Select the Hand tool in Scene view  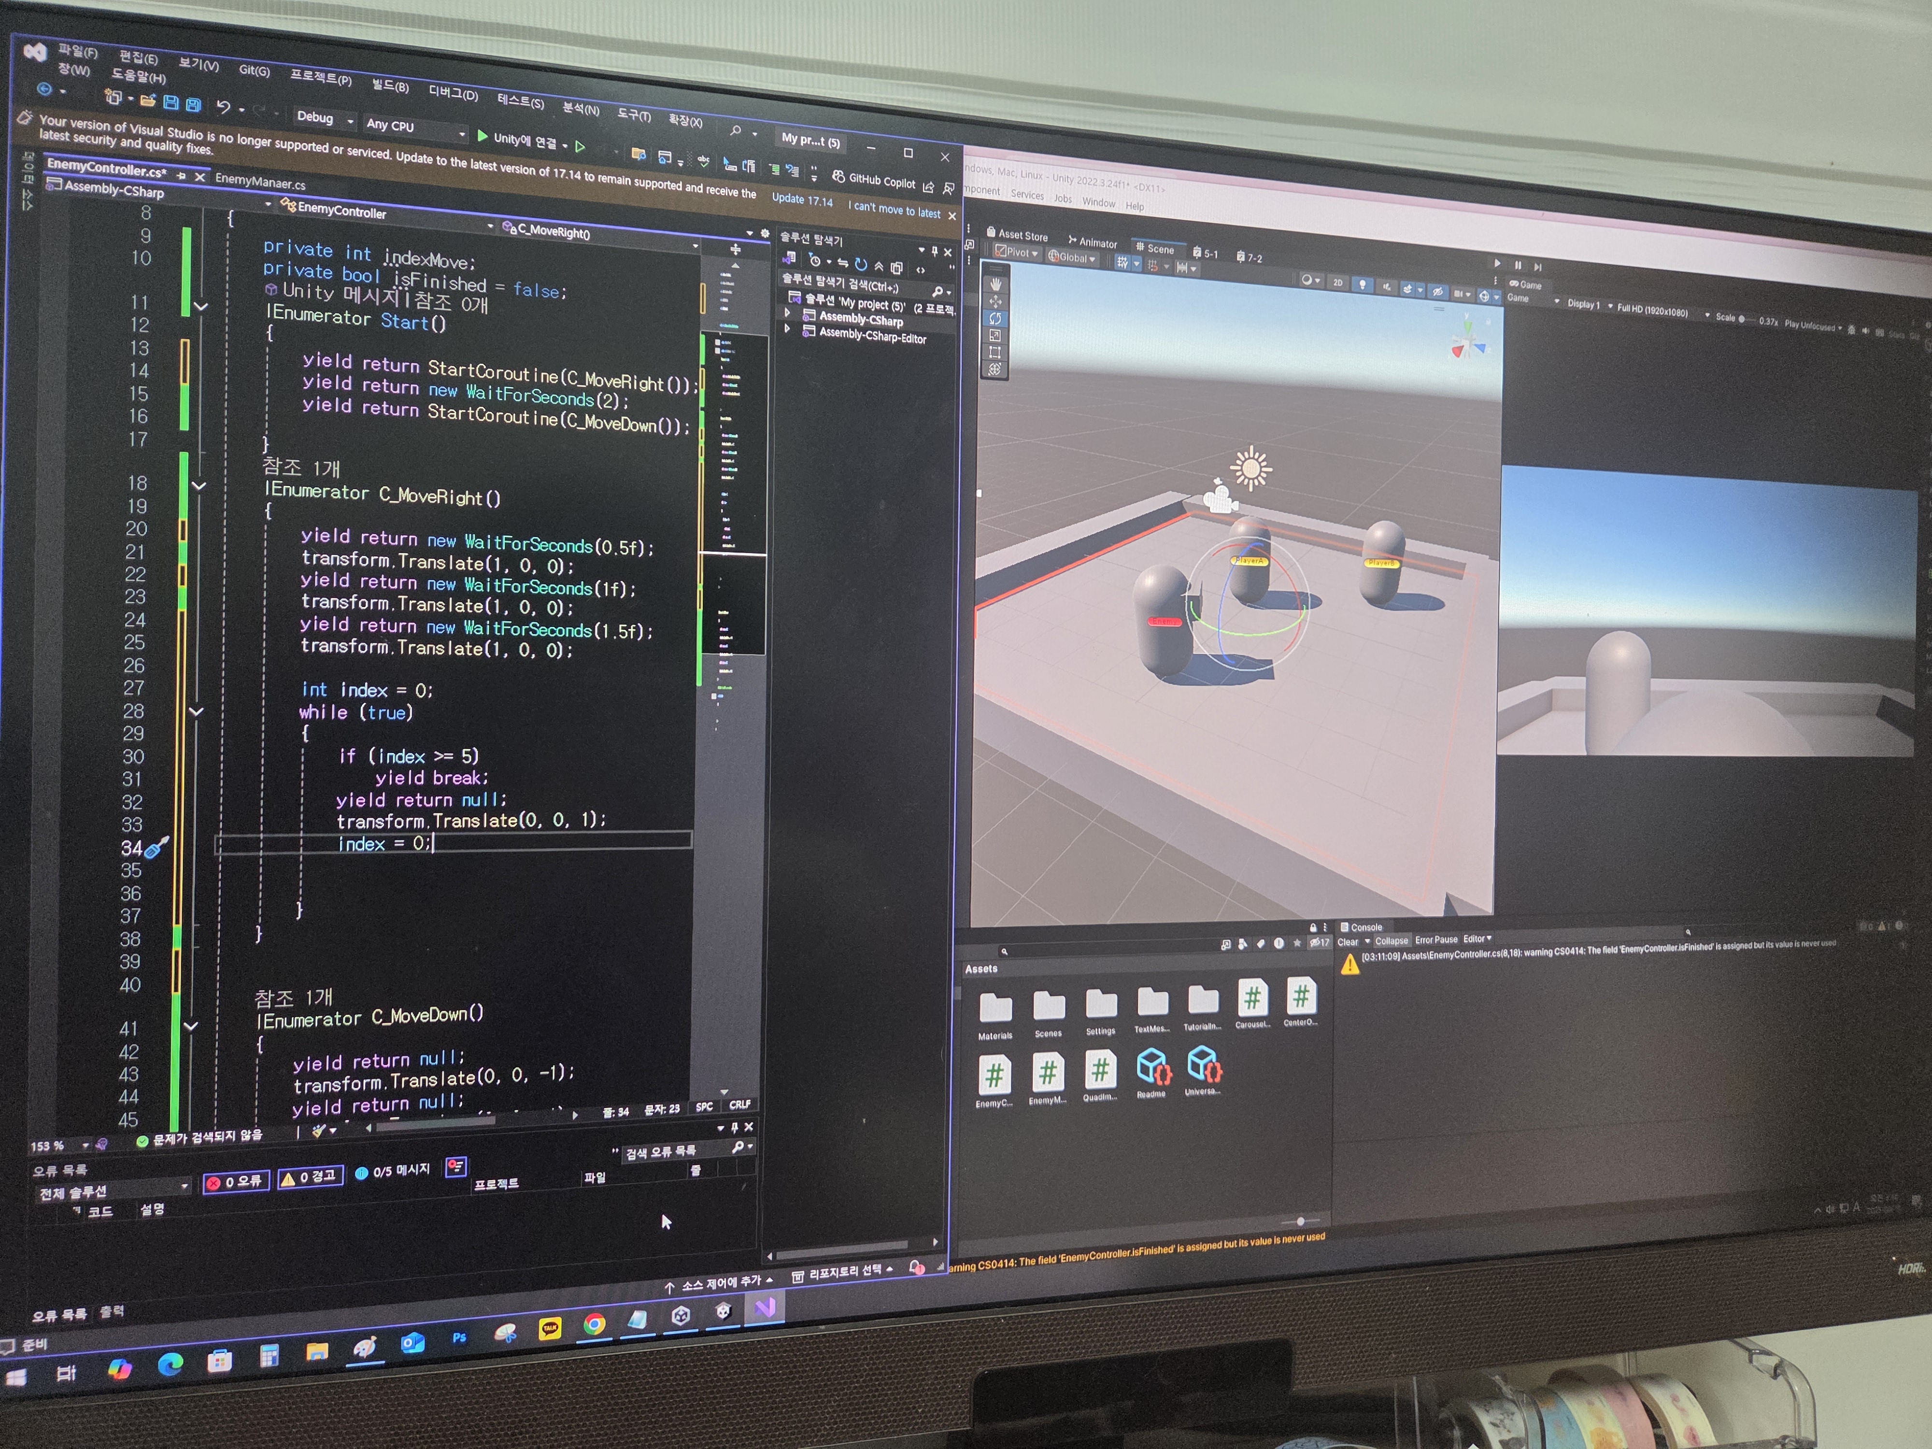click(x=995, y=284)
